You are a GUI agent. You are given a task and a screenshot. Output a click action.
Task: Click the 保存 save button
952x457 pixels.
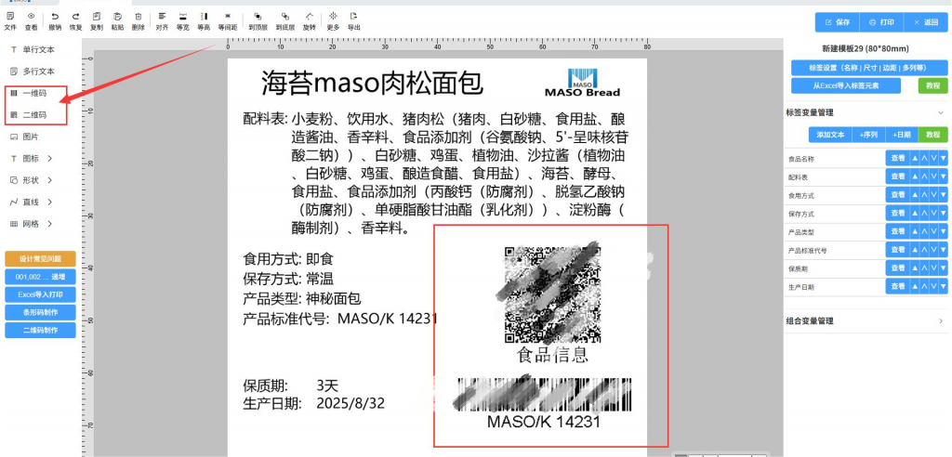pos(837,22)
